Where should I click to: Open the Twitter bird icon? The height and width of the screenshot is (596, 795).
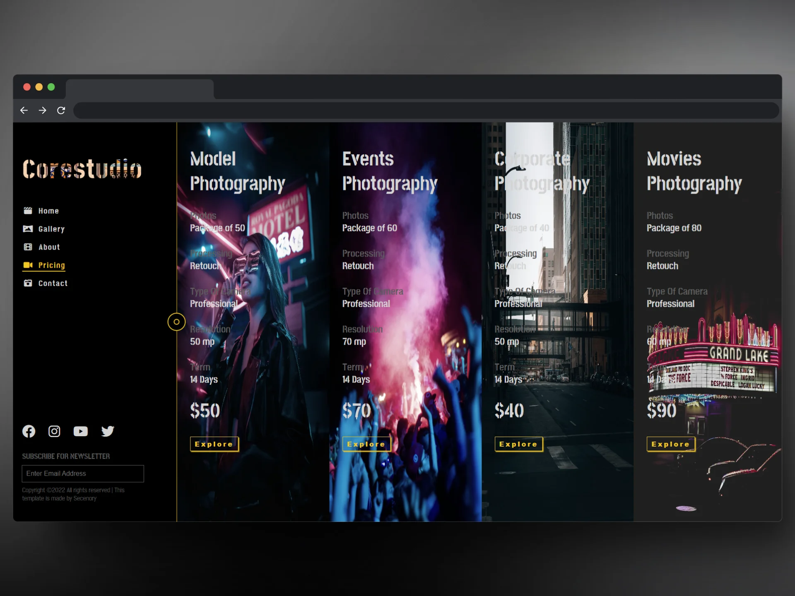pyautogui.click(x=108, y=431)
